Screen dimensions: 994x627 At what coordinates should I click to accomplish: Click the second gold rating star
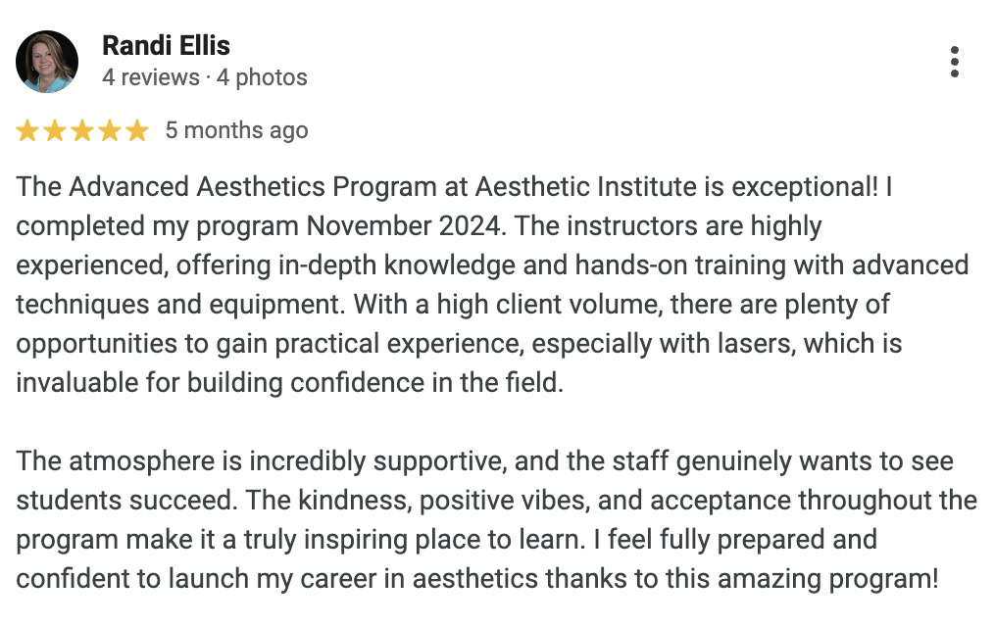55,131
